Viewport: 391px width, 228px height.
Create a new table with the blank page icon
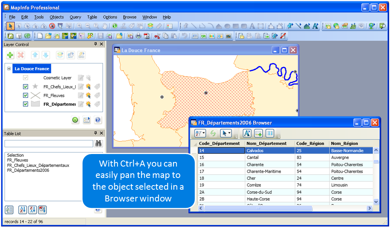(40, 36)
